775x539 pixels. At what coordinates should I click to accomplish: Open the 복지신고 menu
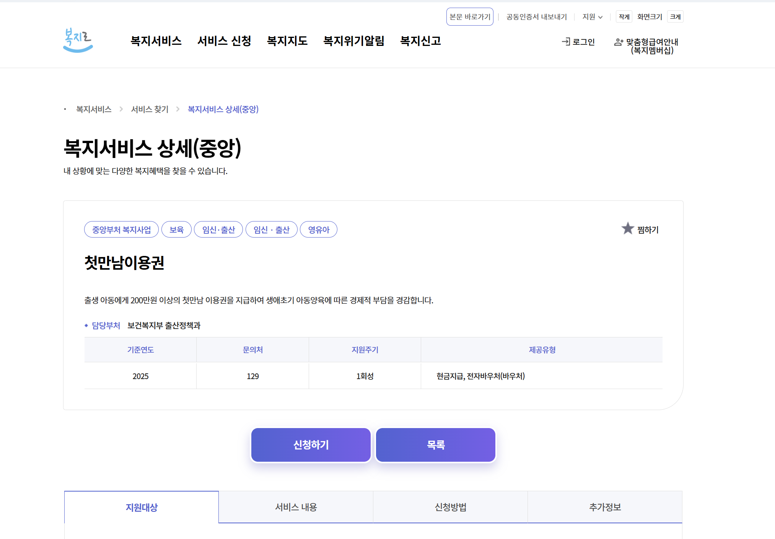420,41
